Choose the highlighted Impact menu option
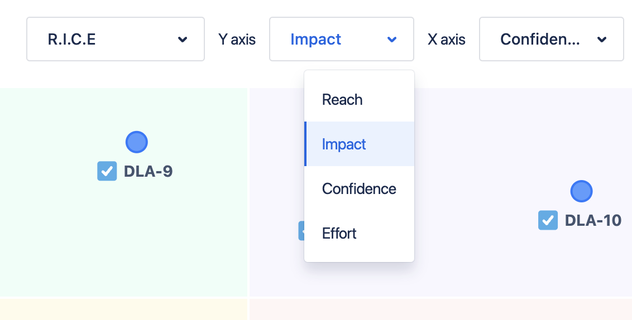The width and height of the screenshot is (632, 320). pyautogui.click(x=344, y=144)
